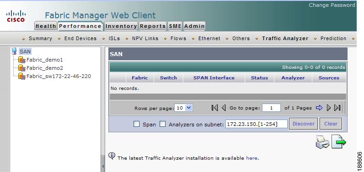
Task: Select Fabric_sw172-22-46-220 in the tree
Action: coord(59,76)
